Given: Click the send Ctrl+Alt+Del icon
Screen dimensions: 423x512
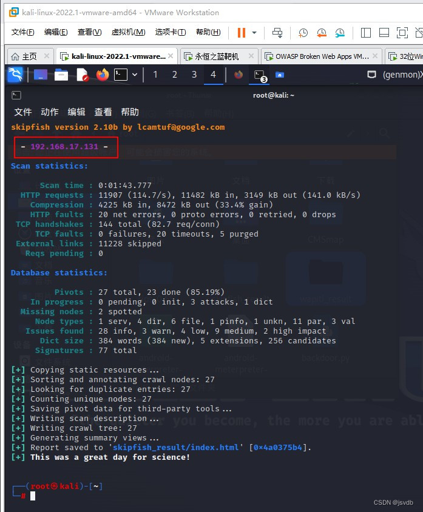Looking at the screenshot, I should click(x=277, y=32).
